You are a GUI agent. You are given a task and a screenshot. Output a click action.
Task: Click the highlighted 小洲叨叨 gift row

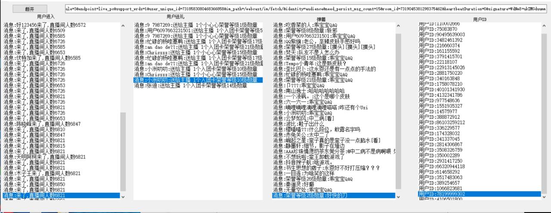[x=198, y=80]
